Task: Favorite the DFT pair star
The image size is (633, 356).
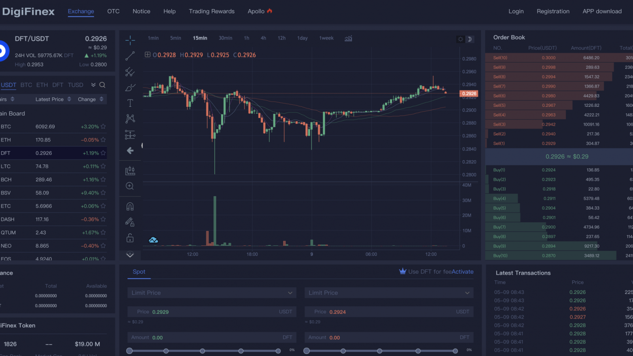Action: pos(103,153)
